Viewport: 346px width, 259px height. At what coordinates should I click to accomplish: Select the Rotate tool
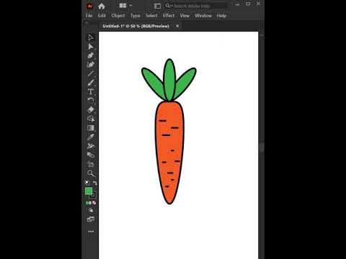pyautogui.click(x=91, y=101)
